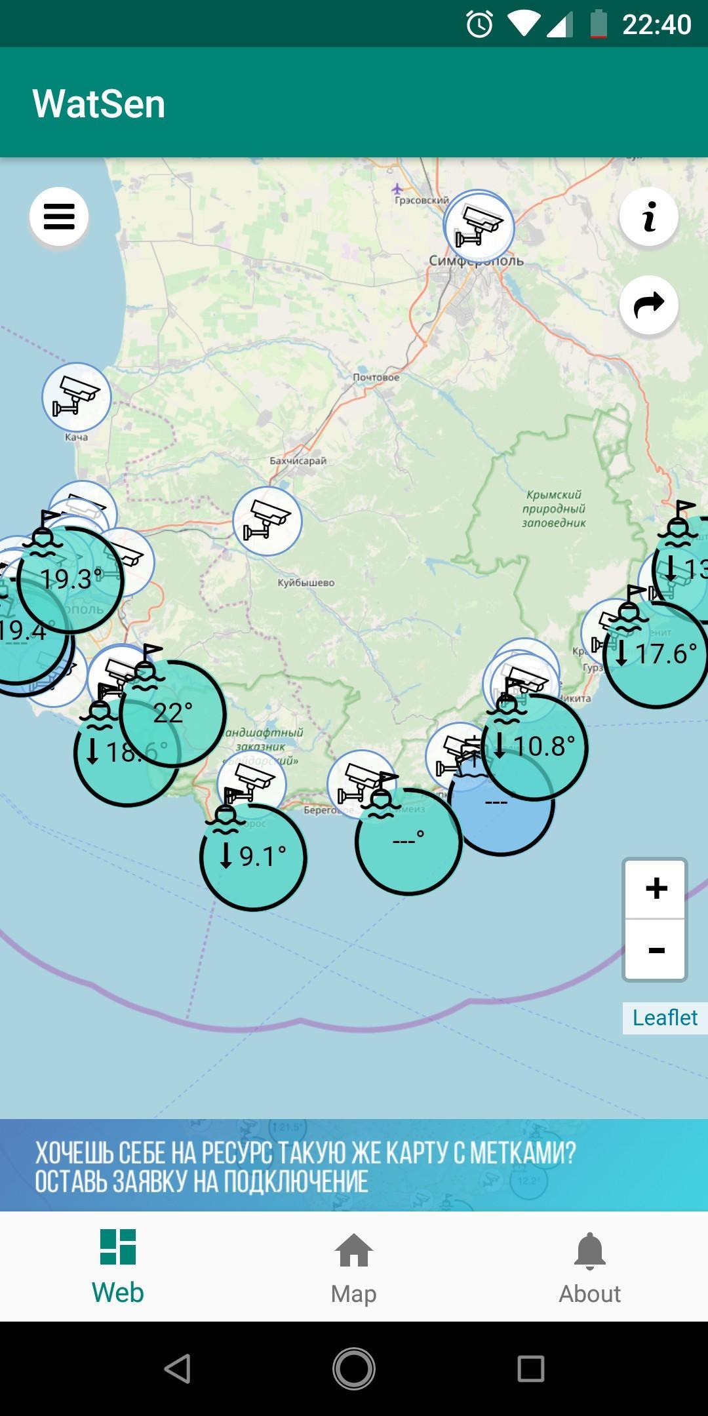Tap the Russian advertisement banner
708x1416 pixels.
[354, 1166]
